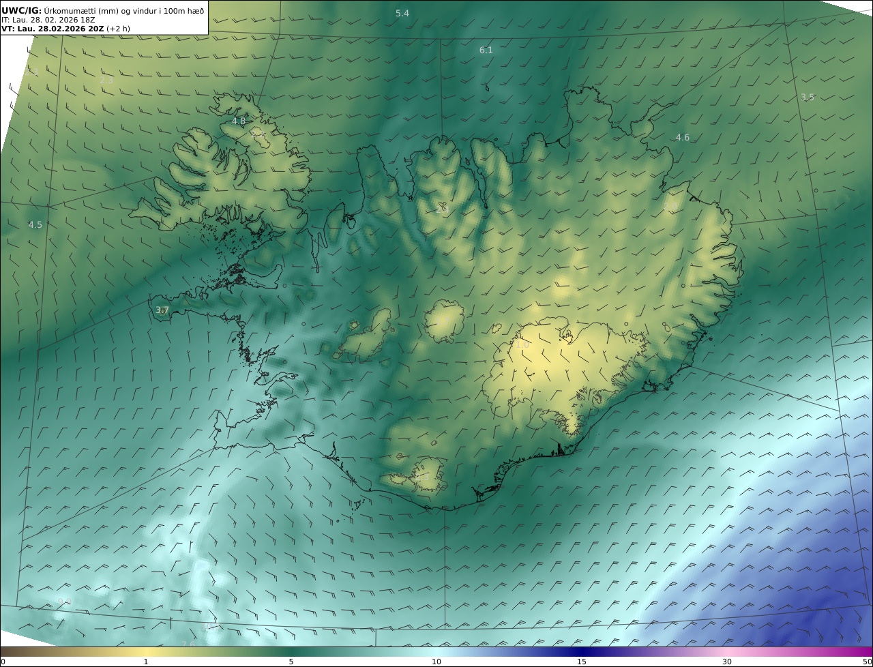Click the 4.6 value on the map
The width and height of the screenshot is (873, 667).
pos(682,137)
